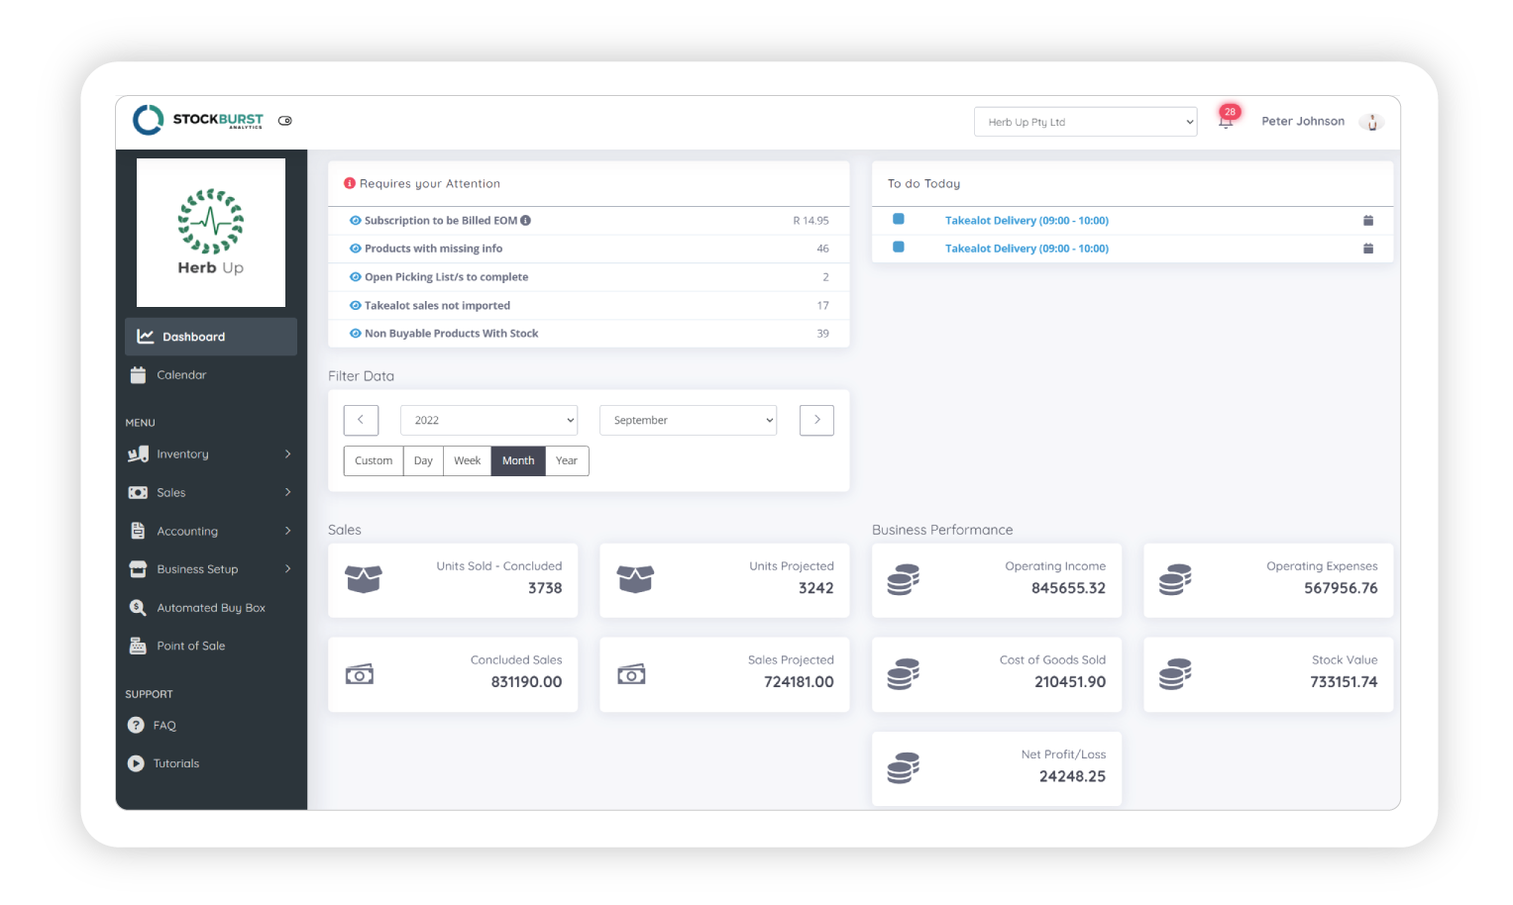
Task: Click eye icon for Subscription to be Billed EOM
Action: tap(355, 221)
